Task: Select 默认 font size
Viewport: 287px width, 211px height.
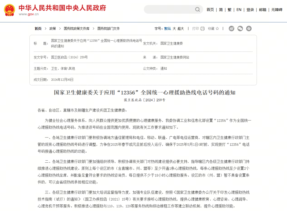Action: [x=167, y=28]
